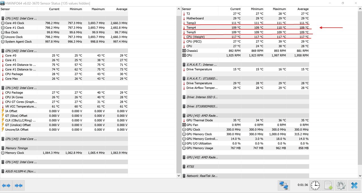The width and height of the screenshot is (362, 193).
Task: Click the fan icon beside GPU Fan
Action: pos(184,125)
